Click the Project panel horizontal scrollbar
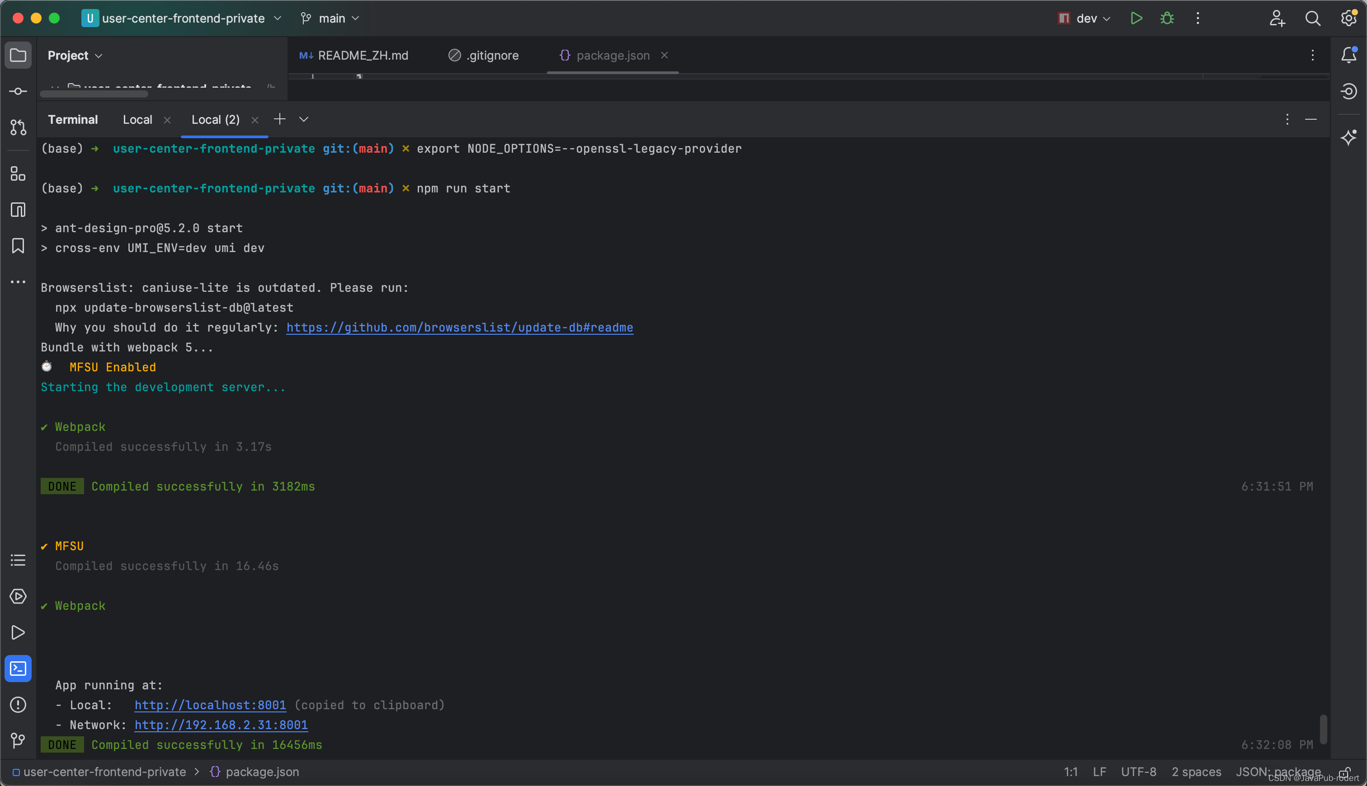The width and height of the screenshot is (1367, 786). click(x=94, y=94)
